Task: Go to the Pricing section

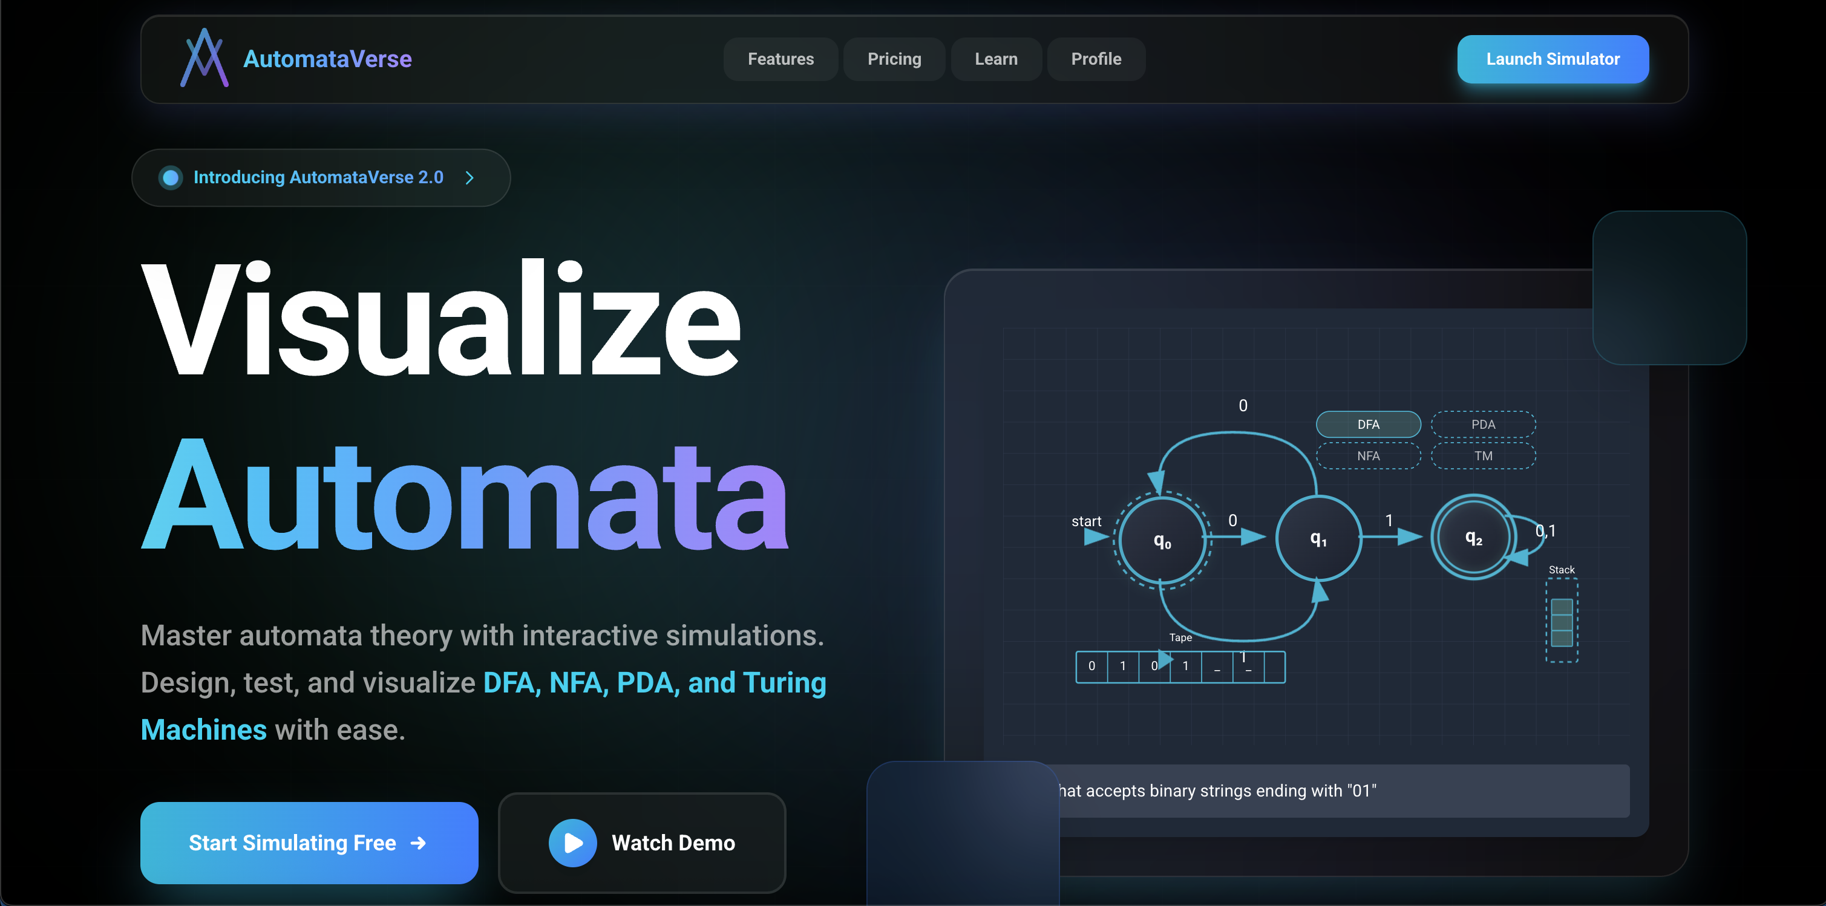Action: coord(894,59)
